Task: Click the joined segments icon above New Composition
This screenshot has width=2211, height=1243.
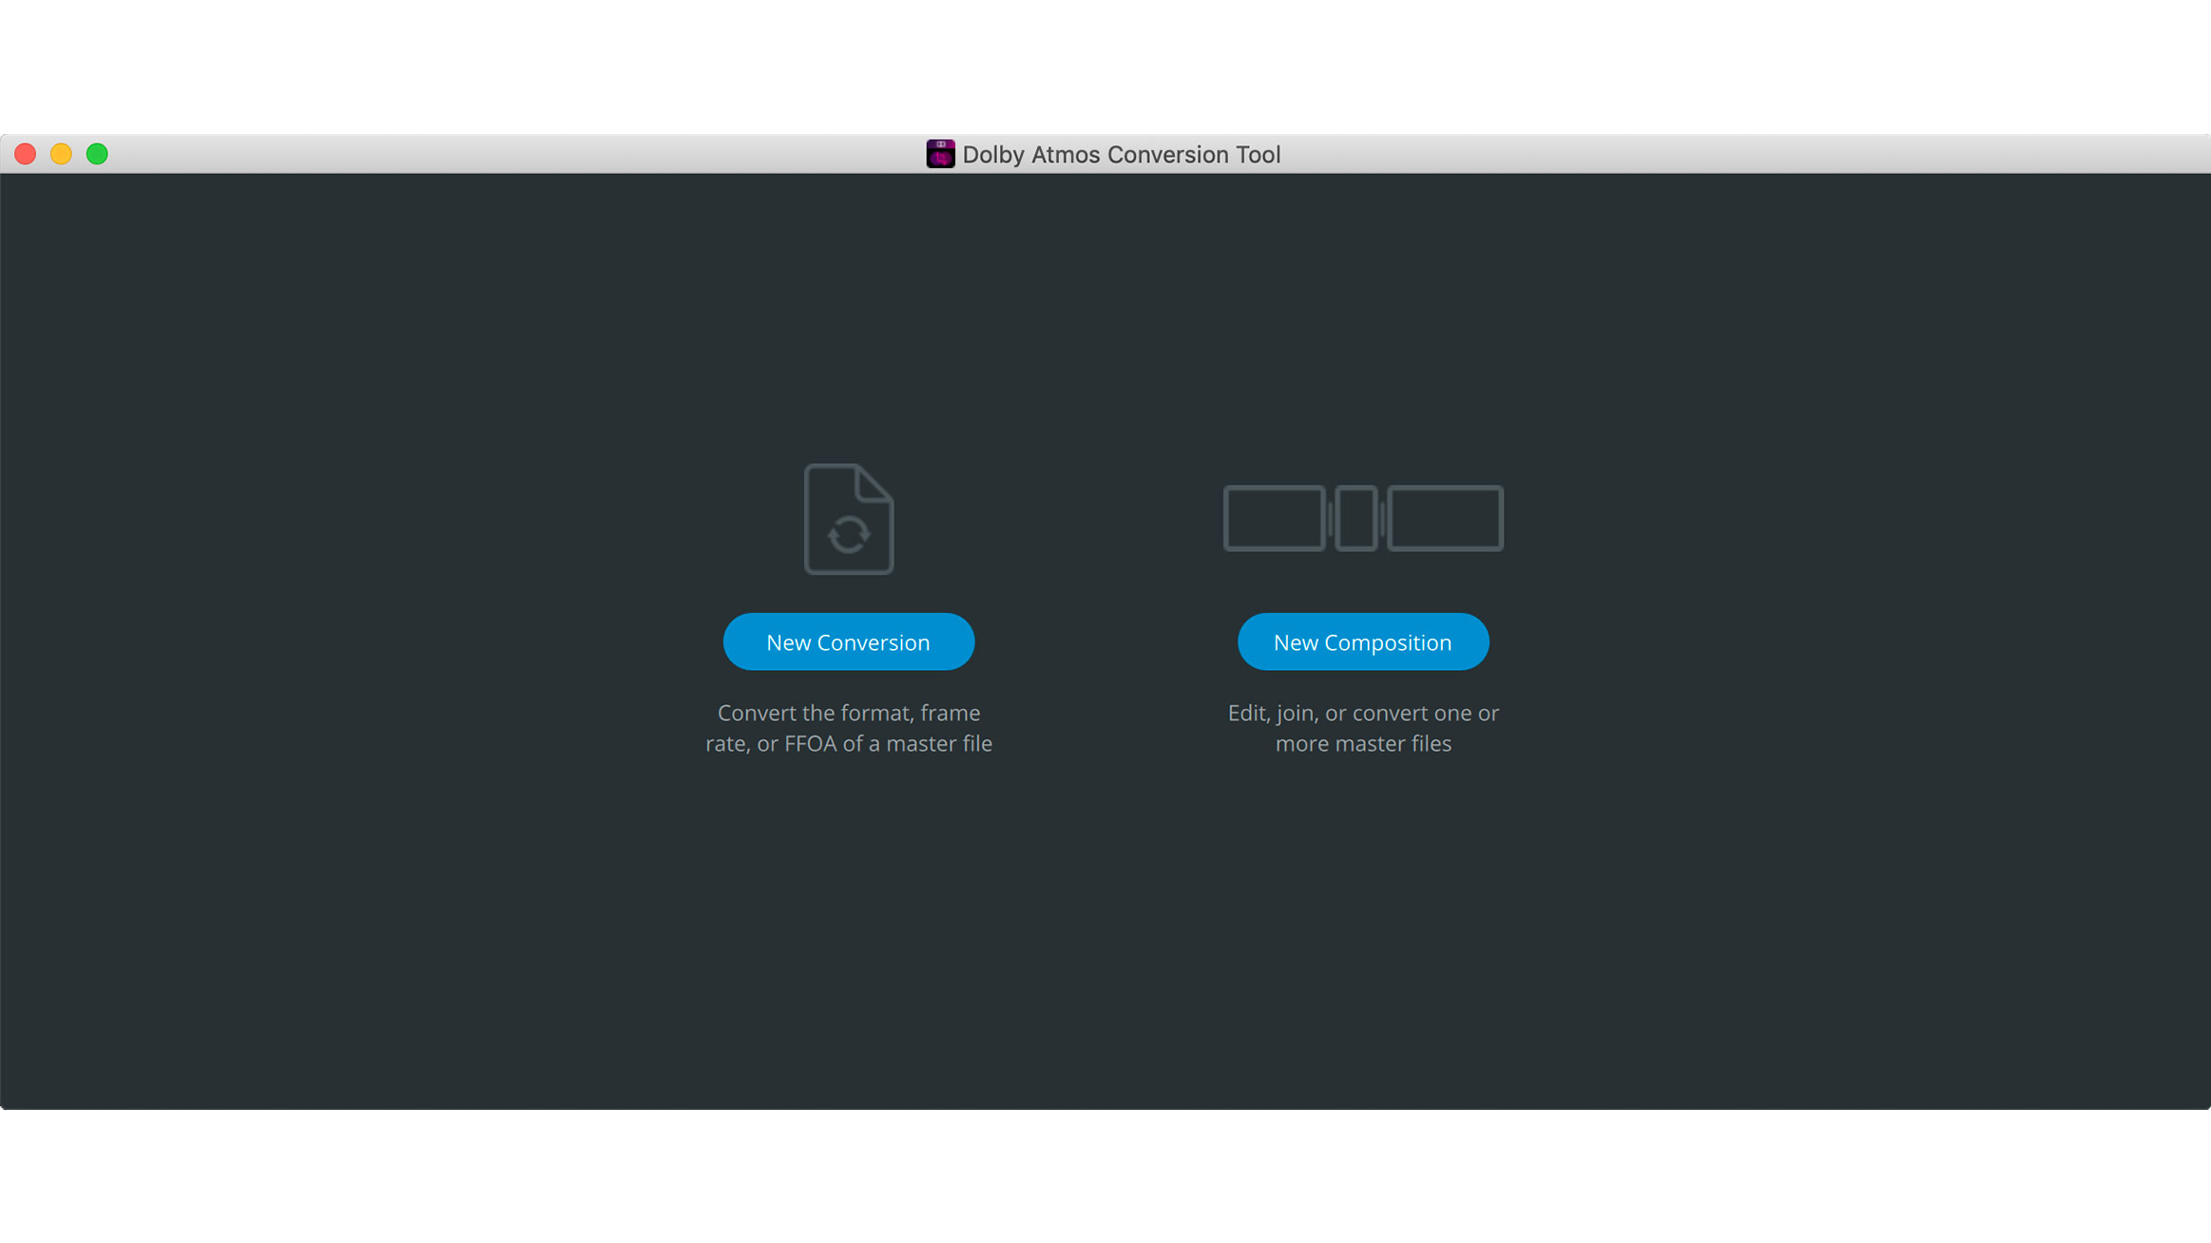Action: tap(1363, 518)
